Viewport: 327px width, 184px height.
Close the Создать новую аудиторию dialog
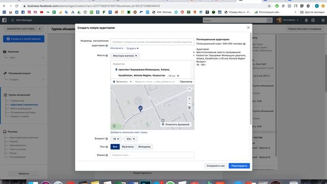[248, 28]
